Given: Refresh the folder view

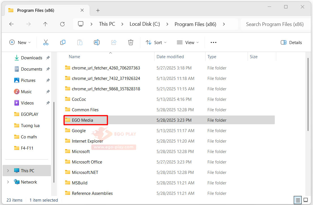Looking at the screenshot, I should pos(62,24).
